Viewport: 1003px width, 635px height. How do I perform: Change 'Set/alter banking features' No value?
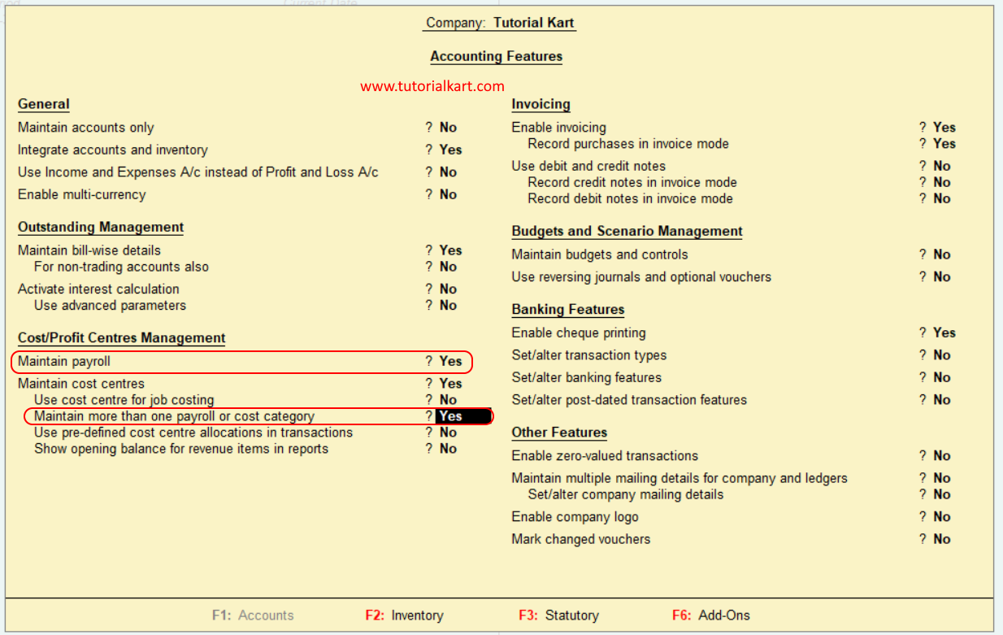(x=942, y=377)
